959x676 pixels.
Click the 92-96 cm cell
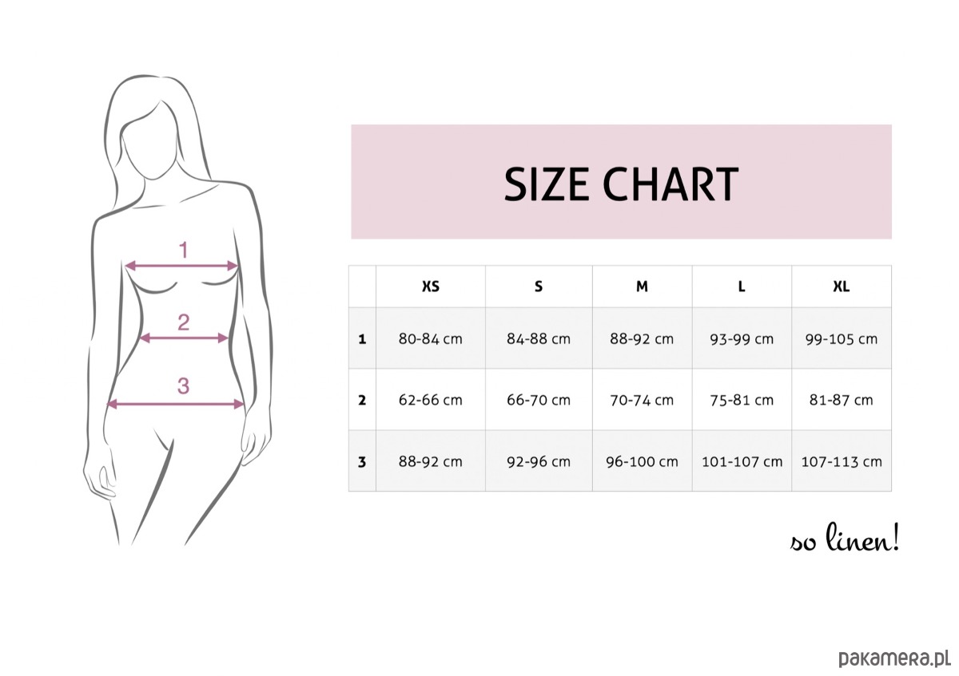539,461
